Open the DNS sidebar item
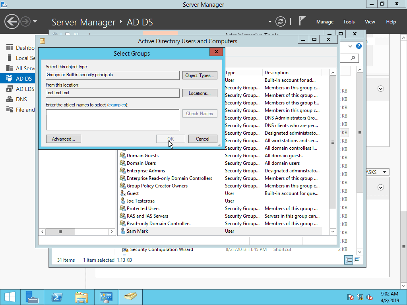 (17, 99)
